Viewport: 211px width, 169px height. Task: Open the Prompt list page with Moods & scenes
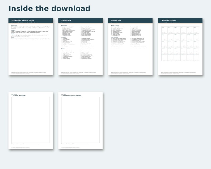130,47
